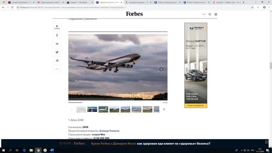Open the Windows Start menu

tap(3, 150)
